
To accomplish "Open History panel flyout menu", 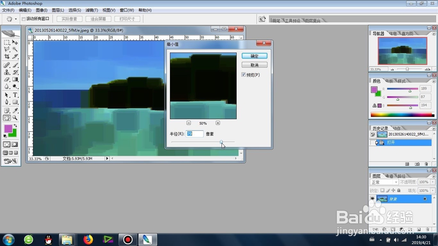I will (434, 129).
